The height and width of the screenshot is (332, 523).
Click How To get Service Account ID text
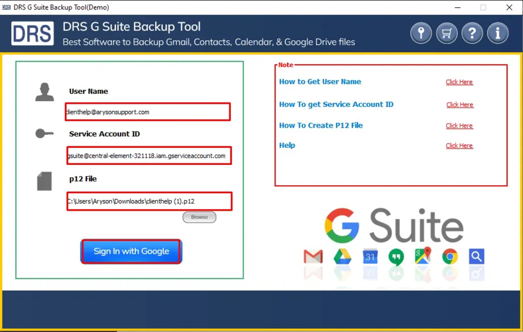(336, 104)
